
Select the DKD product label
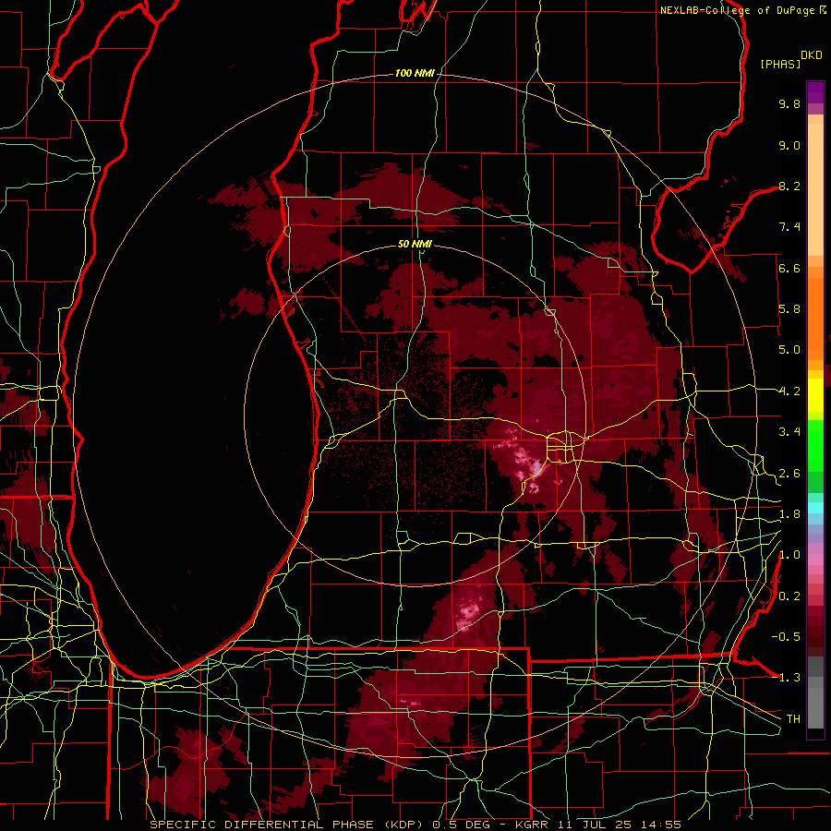(812, 55)
